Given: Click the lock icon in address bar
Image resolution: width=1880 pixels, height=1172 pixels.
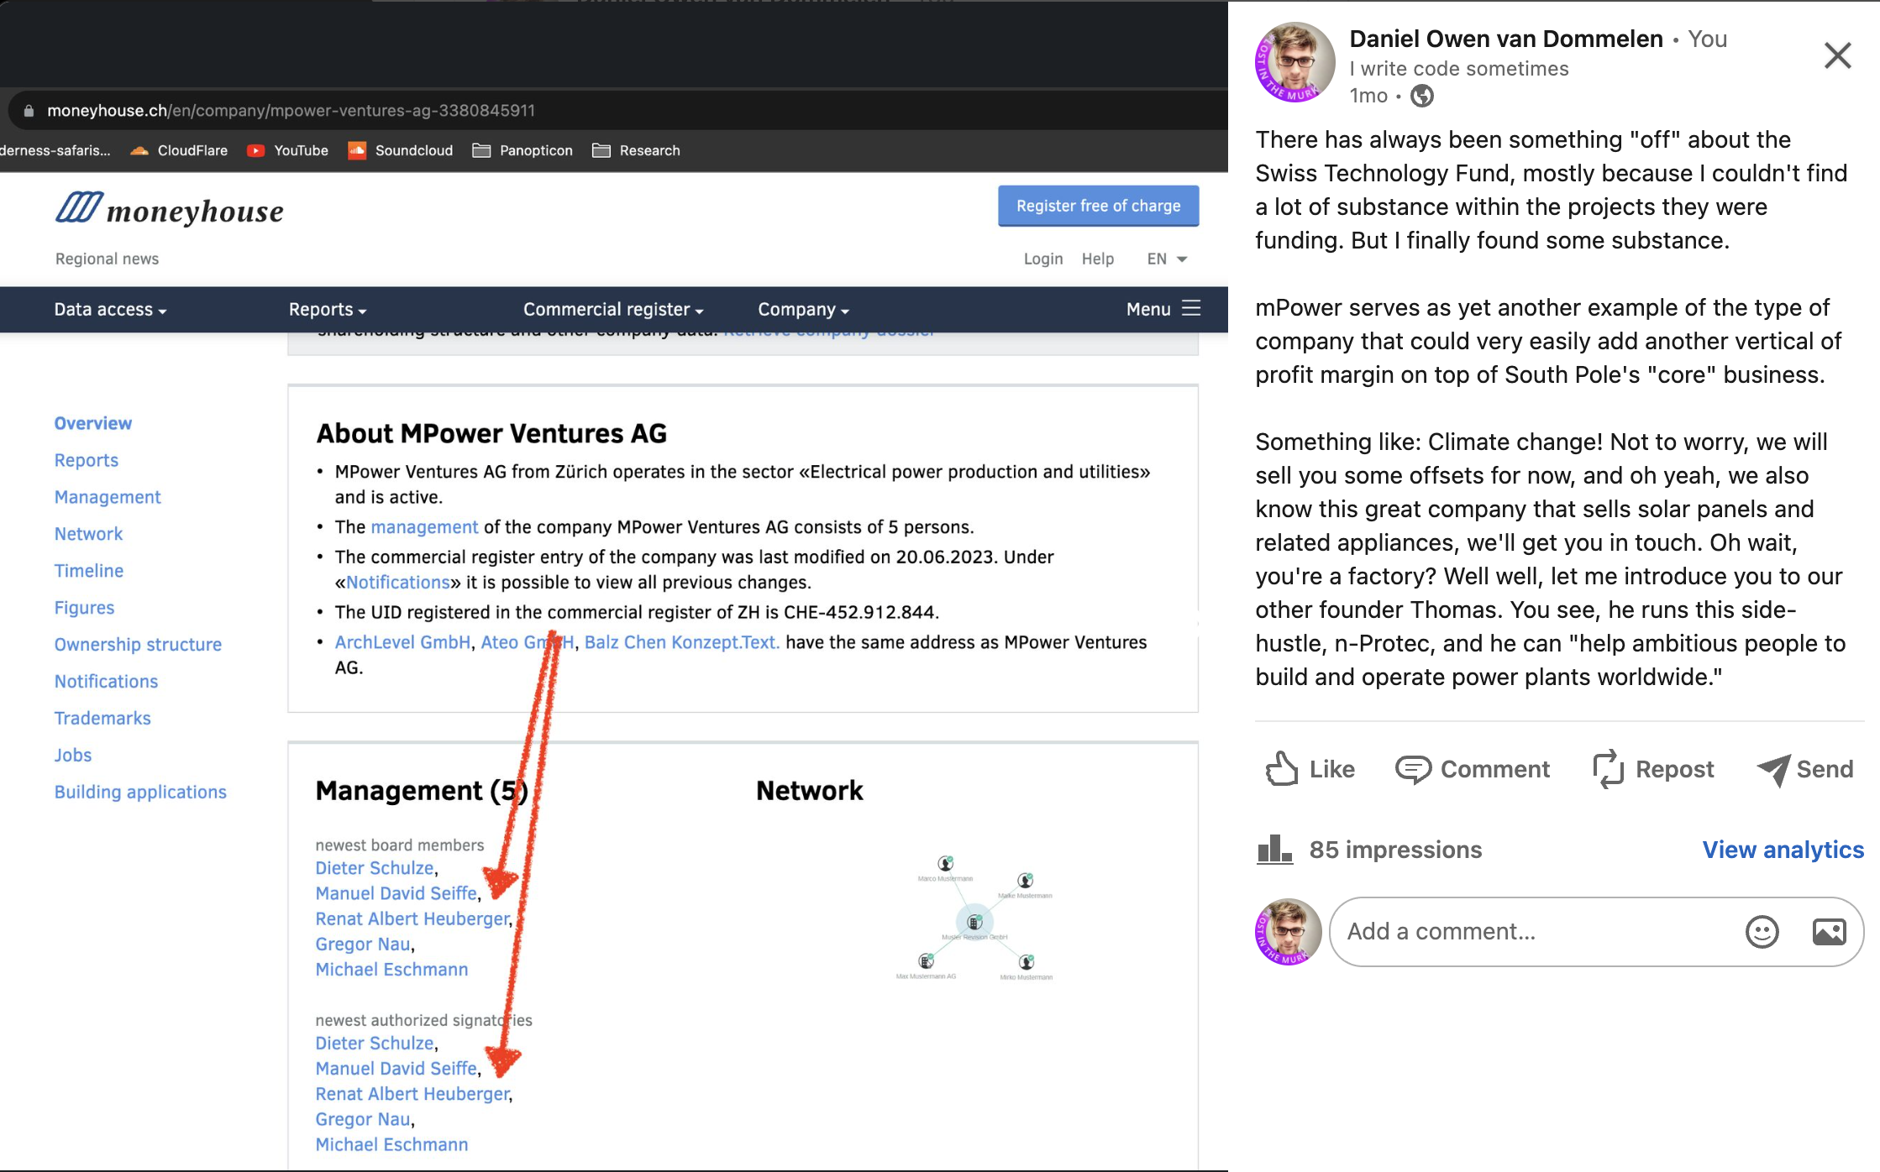Looking at the screenshot, I should (x=29, y=111).
